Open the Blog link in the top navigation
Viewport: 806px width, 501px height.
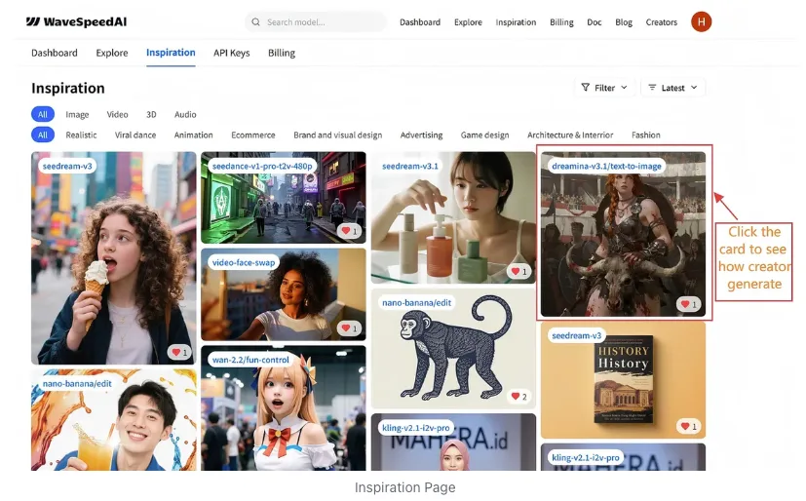point(624,22)
